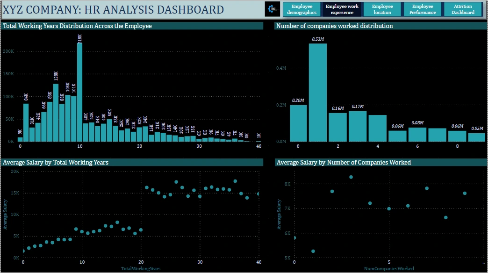Click the bar labeled 0.05M
The image size is (488, 273).
[477, 137]
